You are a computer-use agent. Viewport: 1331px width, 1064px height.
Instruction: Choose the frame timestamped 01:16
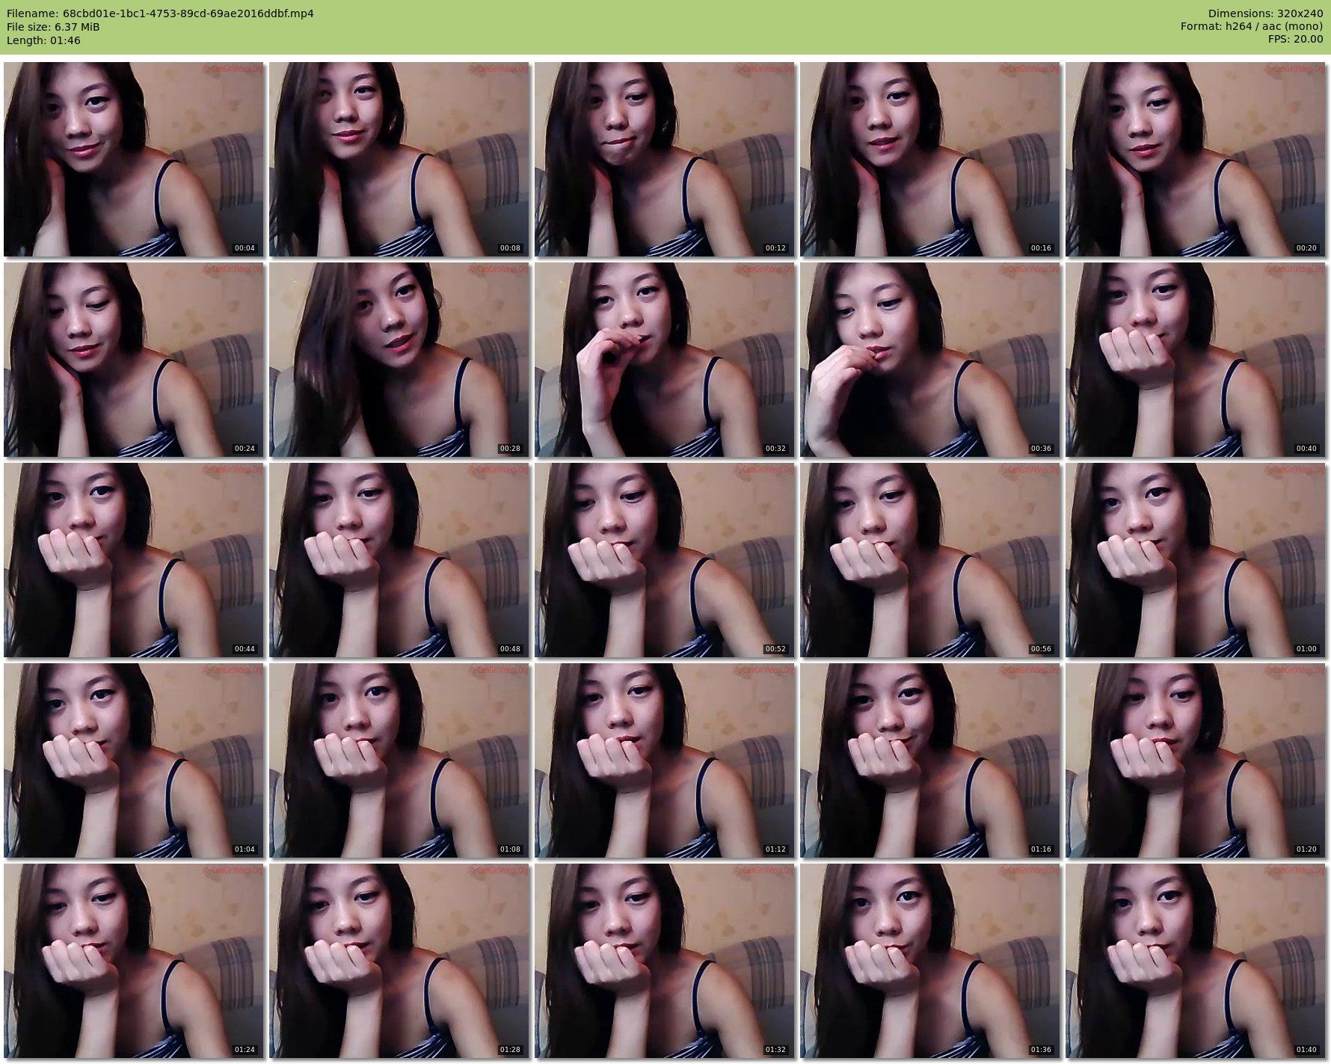pos(930,760)
